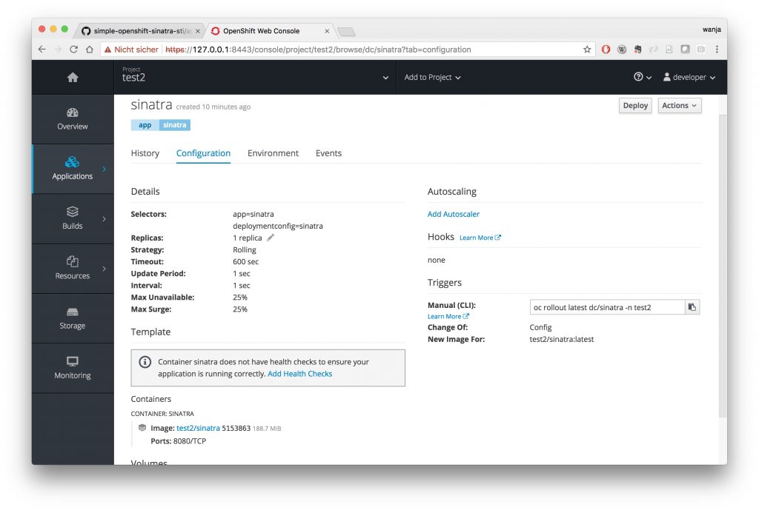Click the info icon in health check notice
The height and width of the screenshot is (510, 759).
[x=145, y=362]
